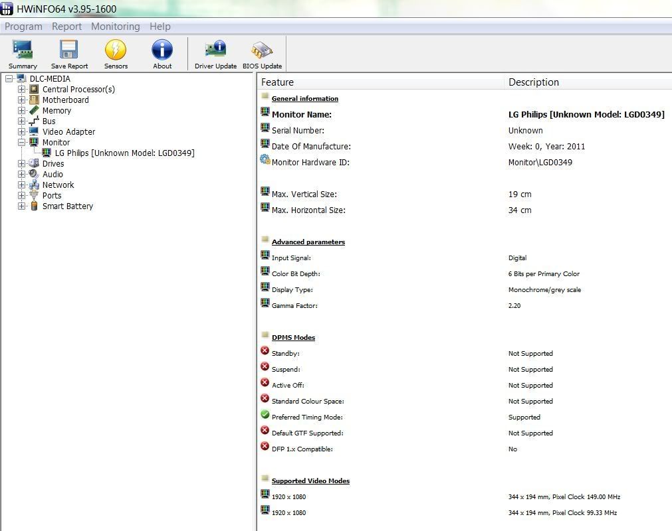Click the About info icon
The image size is (672, 531).
(x=162, y=50)
